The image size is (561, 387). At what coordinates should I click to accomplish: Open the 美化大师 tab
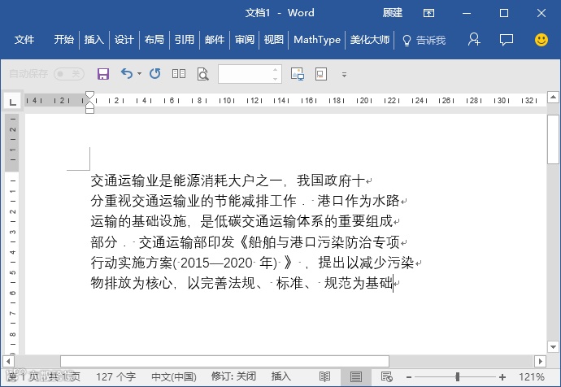pyautogui.click(x=370, y=40)
